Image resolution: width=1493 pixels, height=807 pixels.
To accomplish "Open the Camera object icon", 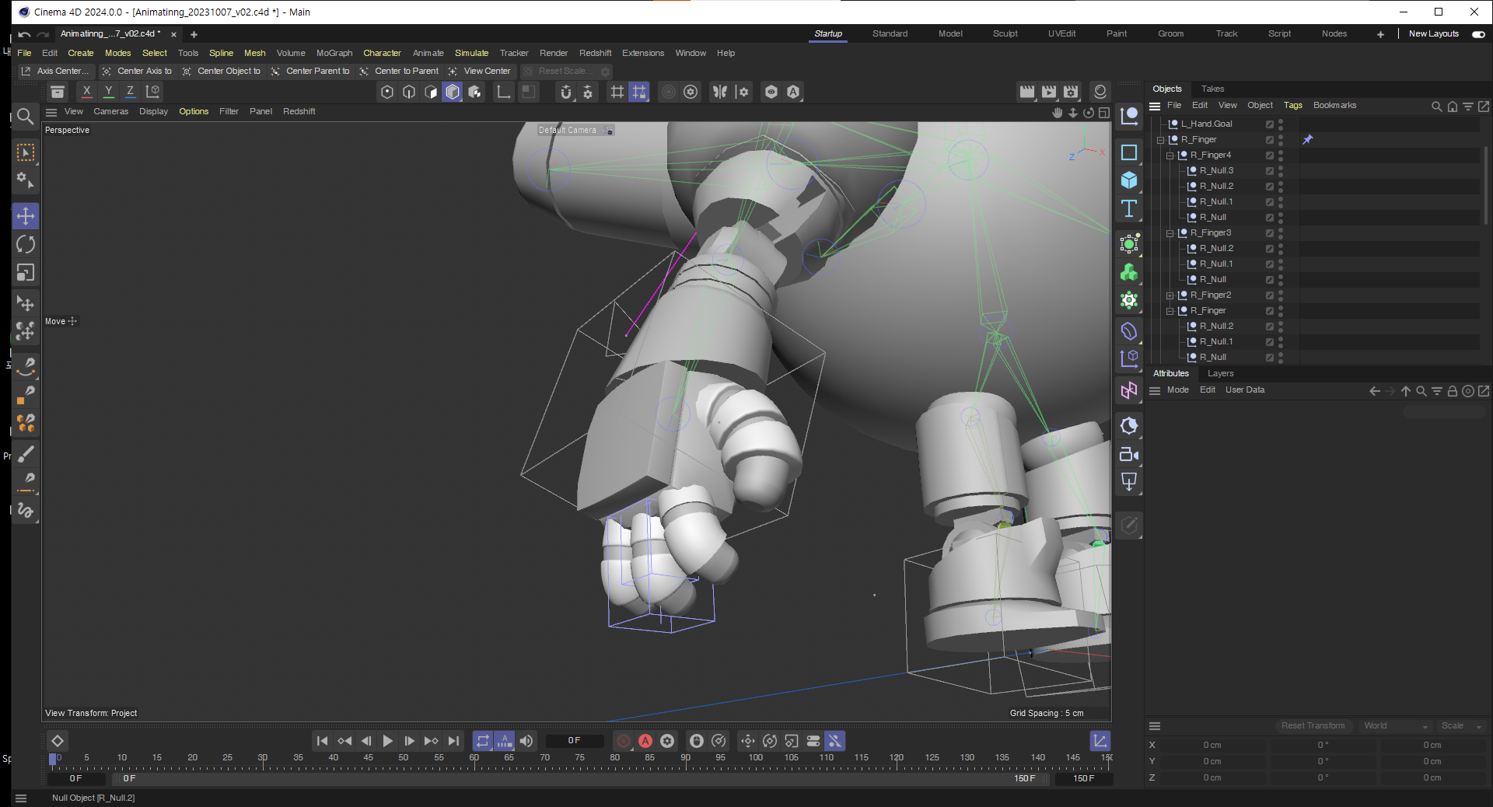I will tap(1129, 455).
